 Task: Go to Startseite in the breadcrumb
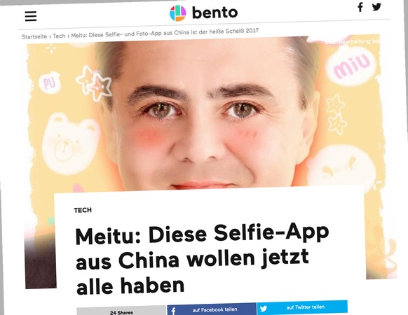(34, 36)
